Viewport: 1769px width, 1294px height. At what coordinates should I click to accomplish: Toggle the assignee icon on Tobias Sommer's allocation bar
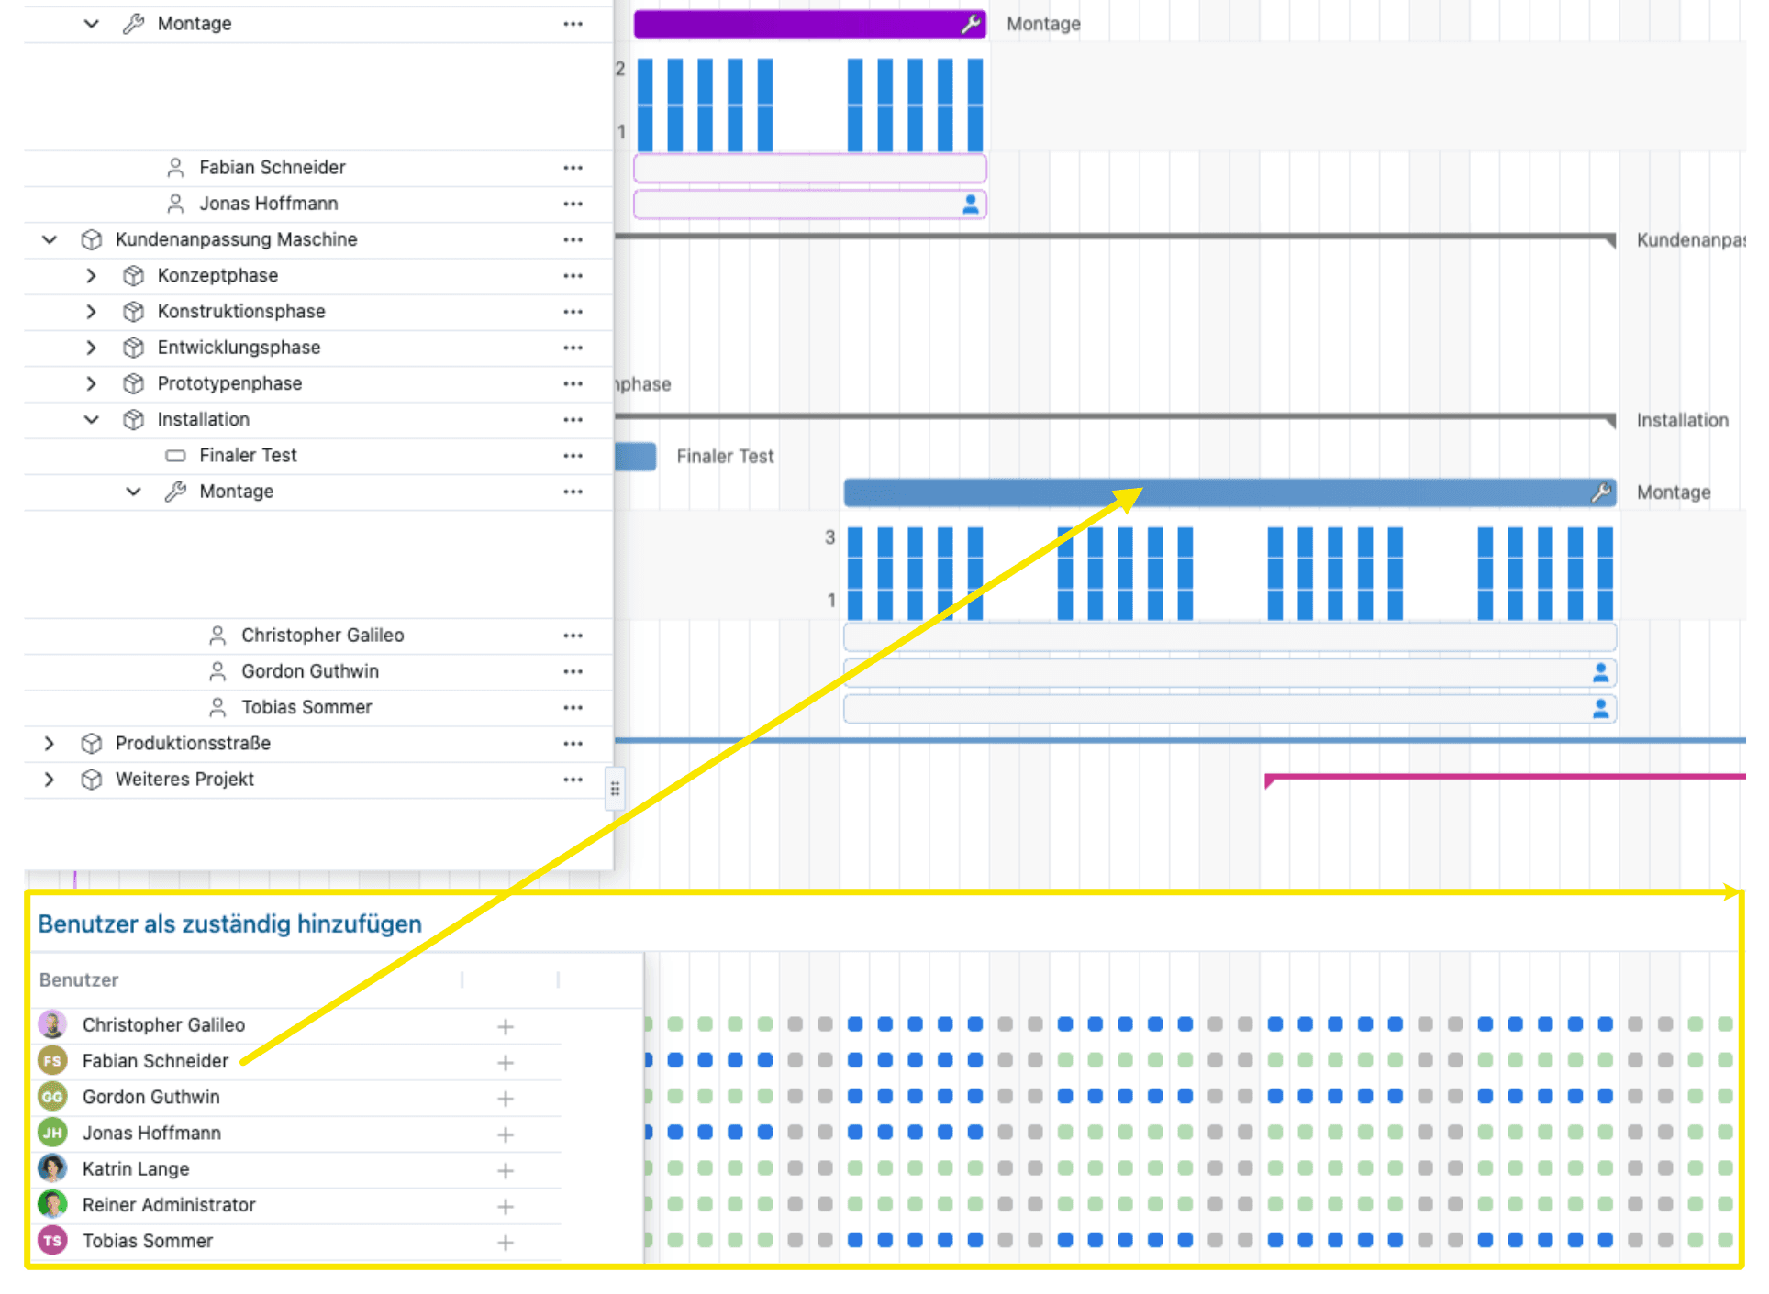1601,708
